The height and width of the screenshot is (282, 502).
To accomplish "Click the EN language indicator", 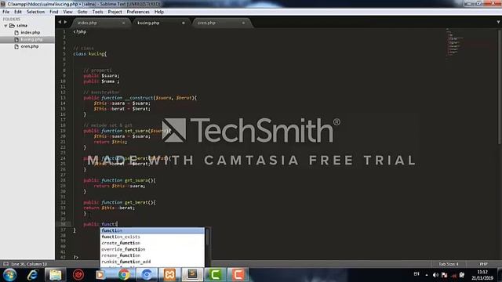I will coord(417,274).
